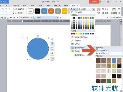
Task: Open the 选择窗格 selection pane
Action: tap(114, 11)
